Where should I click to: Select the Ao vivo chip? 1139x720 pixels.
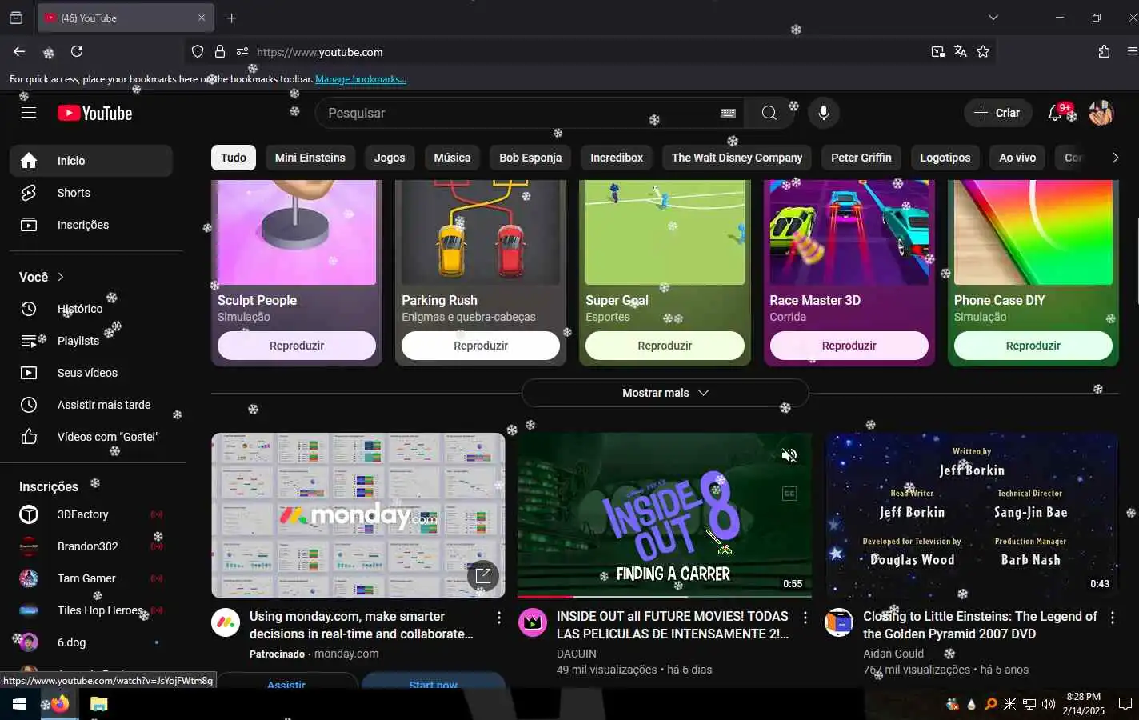click(1017, 158)
